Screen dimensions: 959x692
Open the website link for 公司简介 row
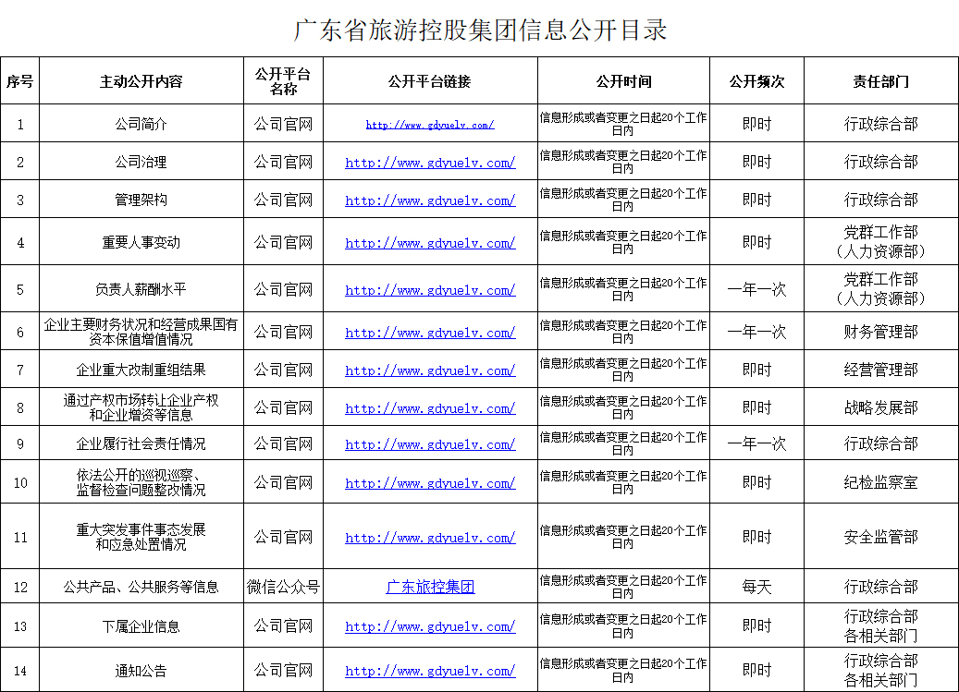click(x=430, y=125)
